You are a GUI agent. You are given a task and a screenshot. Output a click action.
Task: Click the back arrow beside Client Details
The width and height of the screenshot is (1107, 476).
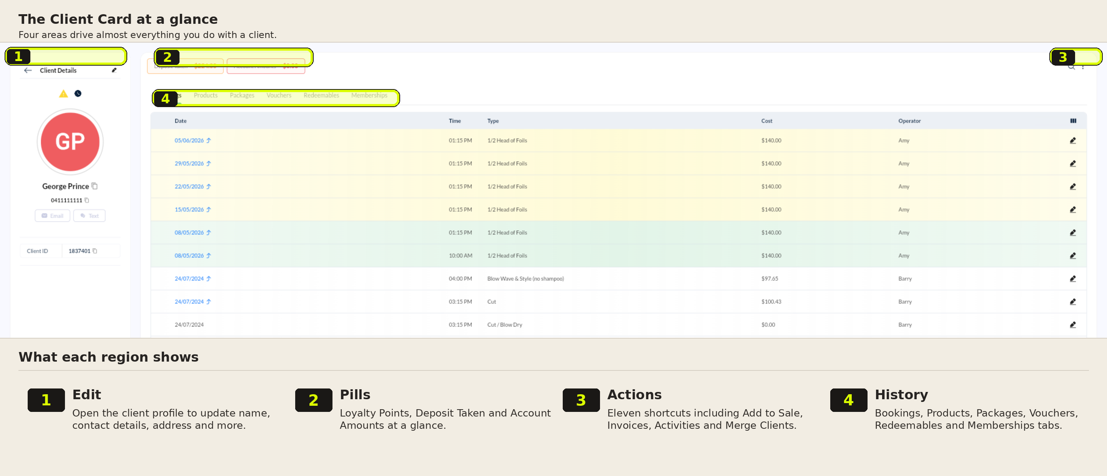pyautogui.click(x=28, y=70)
